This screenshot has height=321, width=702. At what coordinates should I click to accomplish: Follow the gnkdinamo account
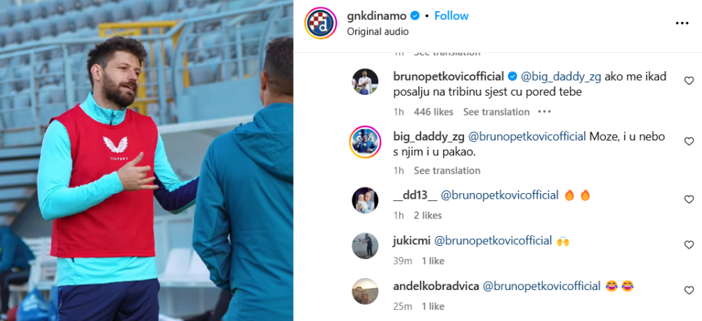451,15
